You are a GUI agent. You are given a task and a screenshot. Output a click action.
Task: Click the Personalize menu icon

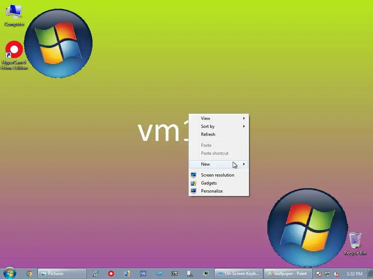193,191
